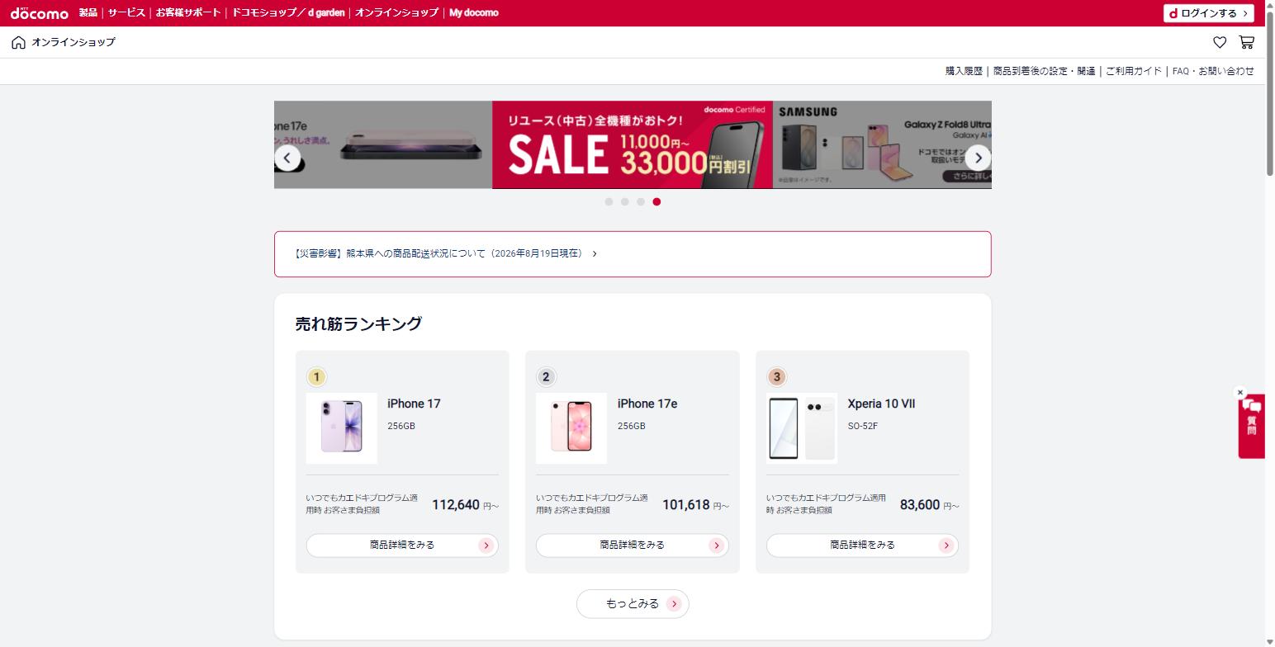
Task: Open FAQ・お問い合わせ link
Action: tap(1213, 71)
